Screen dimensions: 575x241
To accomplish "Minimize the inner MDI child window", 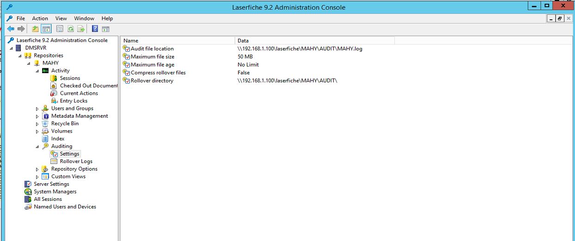I will 551,18.
